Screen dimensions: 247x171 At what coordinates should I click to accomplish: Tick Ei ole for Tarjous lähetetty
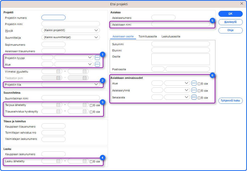point(91,105)
